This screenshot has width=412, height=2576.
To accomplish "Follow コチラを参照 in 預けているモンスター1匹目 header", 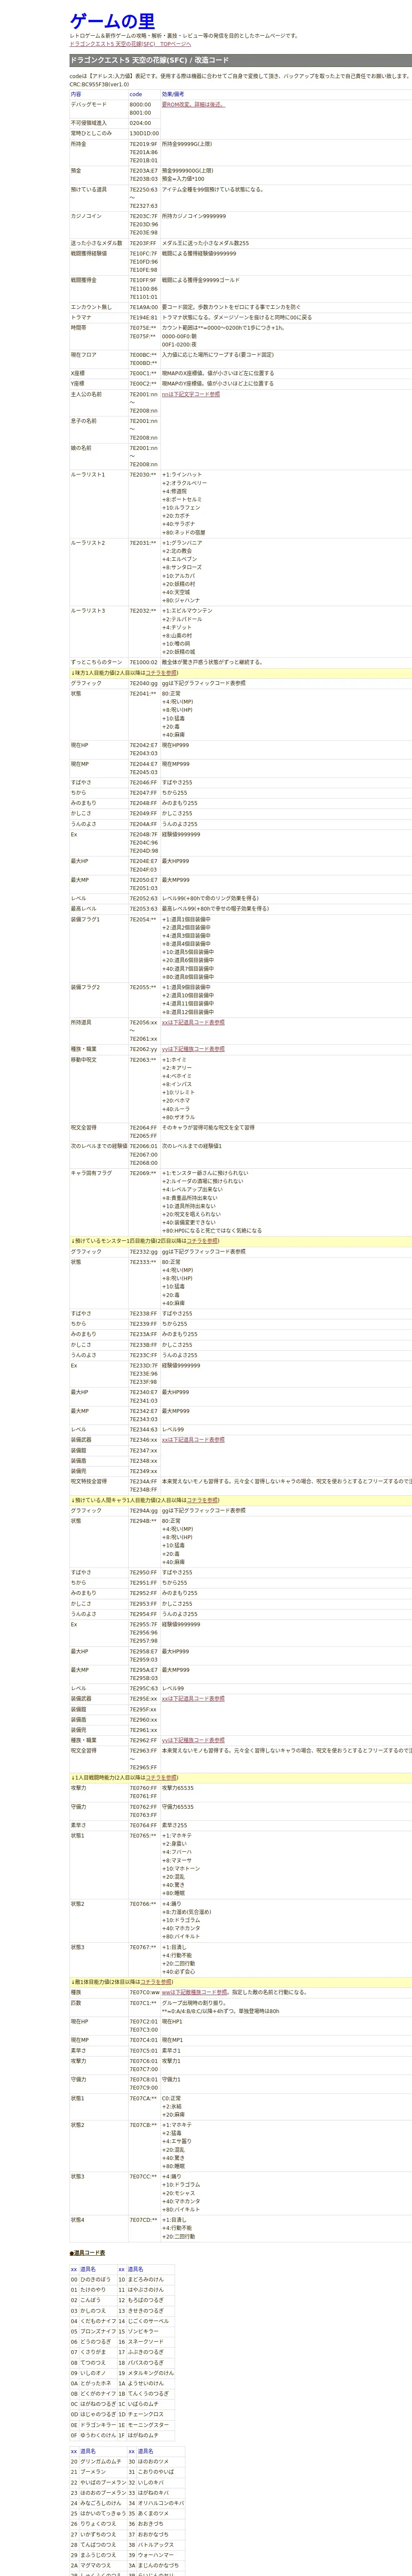I will pyautogui.click(x=202, y=1241).
